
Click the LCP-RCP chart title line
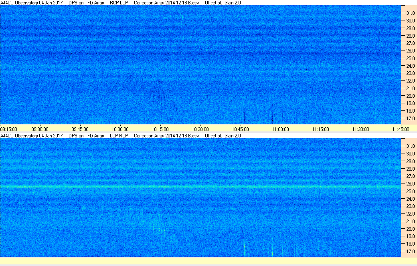[x=120, y=135]
